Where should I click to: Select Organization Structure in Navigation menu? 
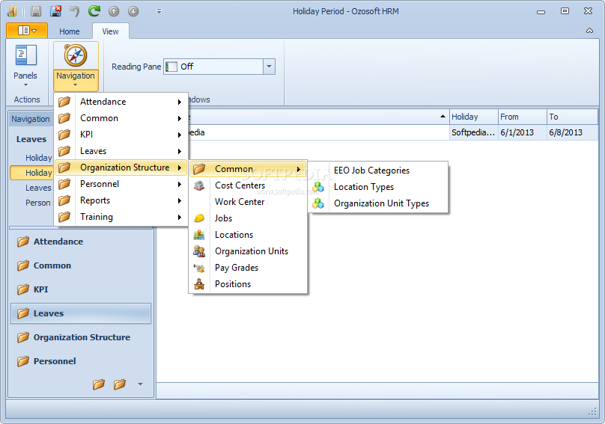click(121, 168)
